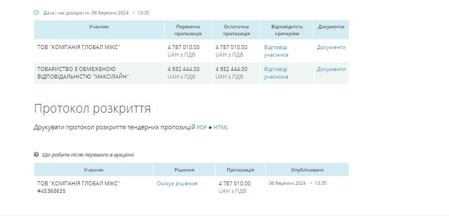Screen dimensions: 449x216
Task: Click the green clock icon near disclosure date
Action: pos(36,12)
